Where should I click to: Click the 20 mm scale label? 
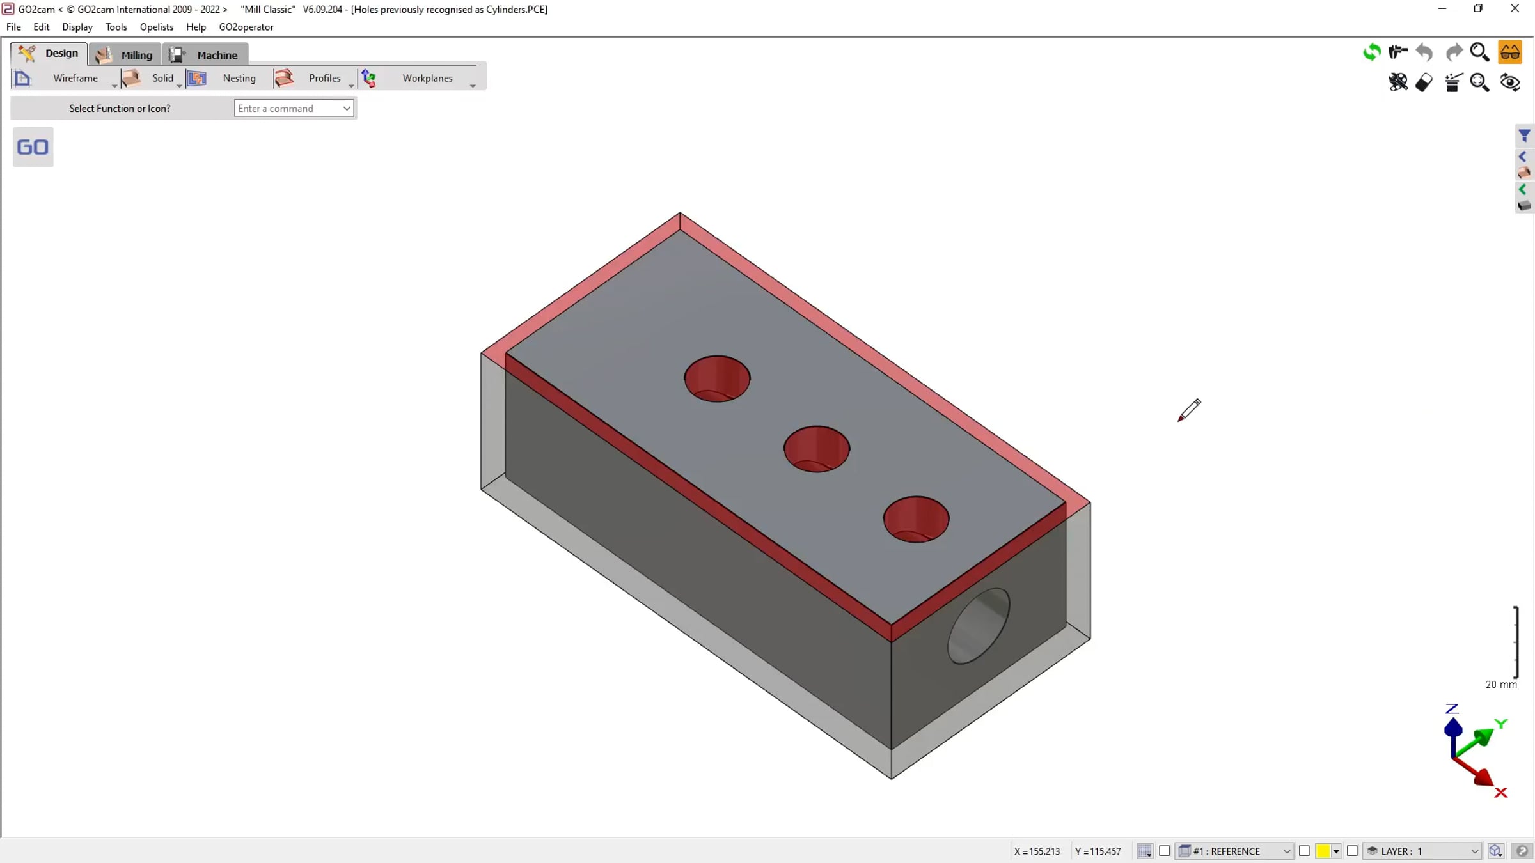tap(1501, 685)
